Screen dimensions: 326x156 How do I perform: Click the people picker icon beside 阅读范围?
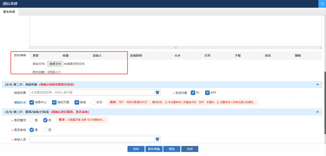158,92
